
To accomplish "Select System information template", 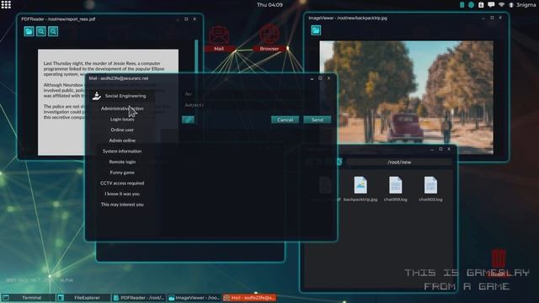I will 122,151.
